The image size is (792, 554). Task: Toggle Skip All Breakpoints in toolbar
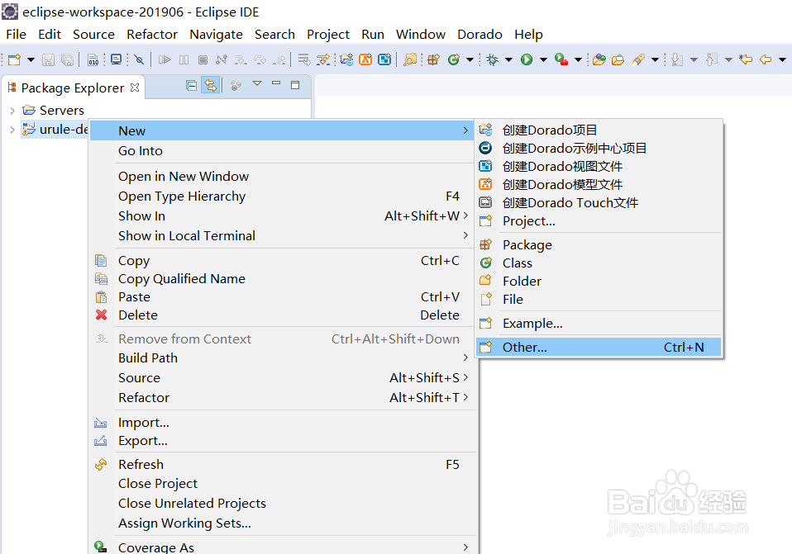139,59
